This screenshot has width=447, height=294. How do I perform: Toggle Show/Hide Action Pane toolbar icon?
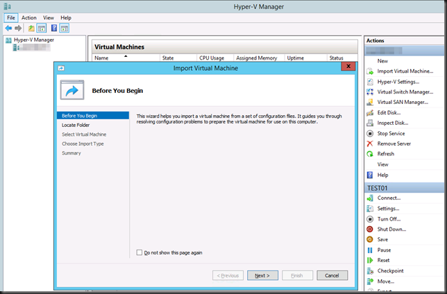coord(65,28)
